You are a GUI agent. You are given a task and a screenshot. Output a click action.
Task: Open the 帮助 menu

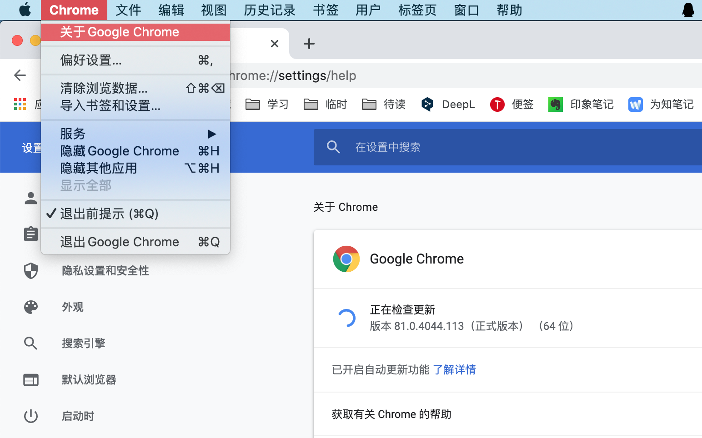[509, 10]
